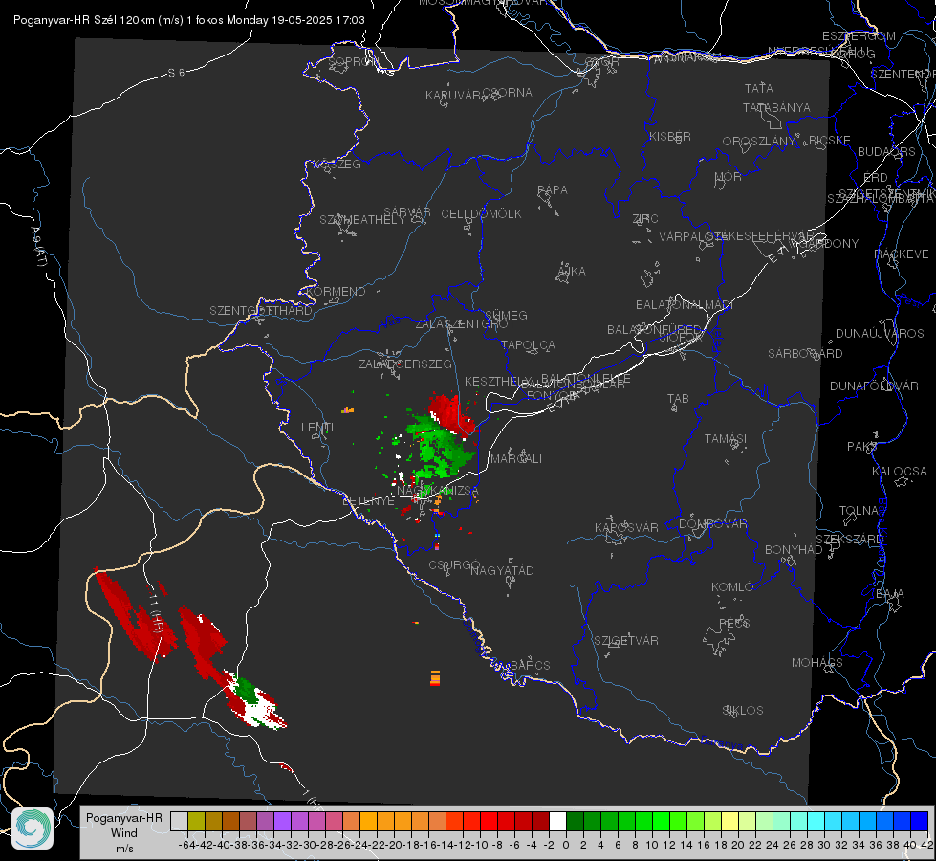The width and height of the screenshot is (936, 861).
Task: Select the ZIRC label
Action: pyautogui.click(x=645, y=219)
